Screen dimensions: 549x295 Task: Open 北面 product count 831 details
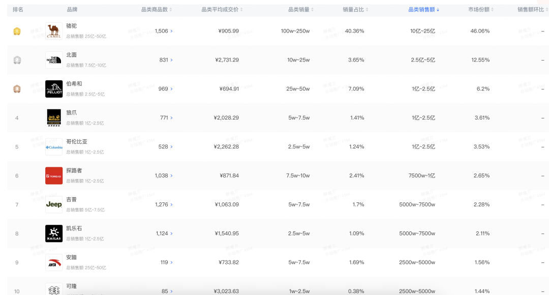coord(166,60)
